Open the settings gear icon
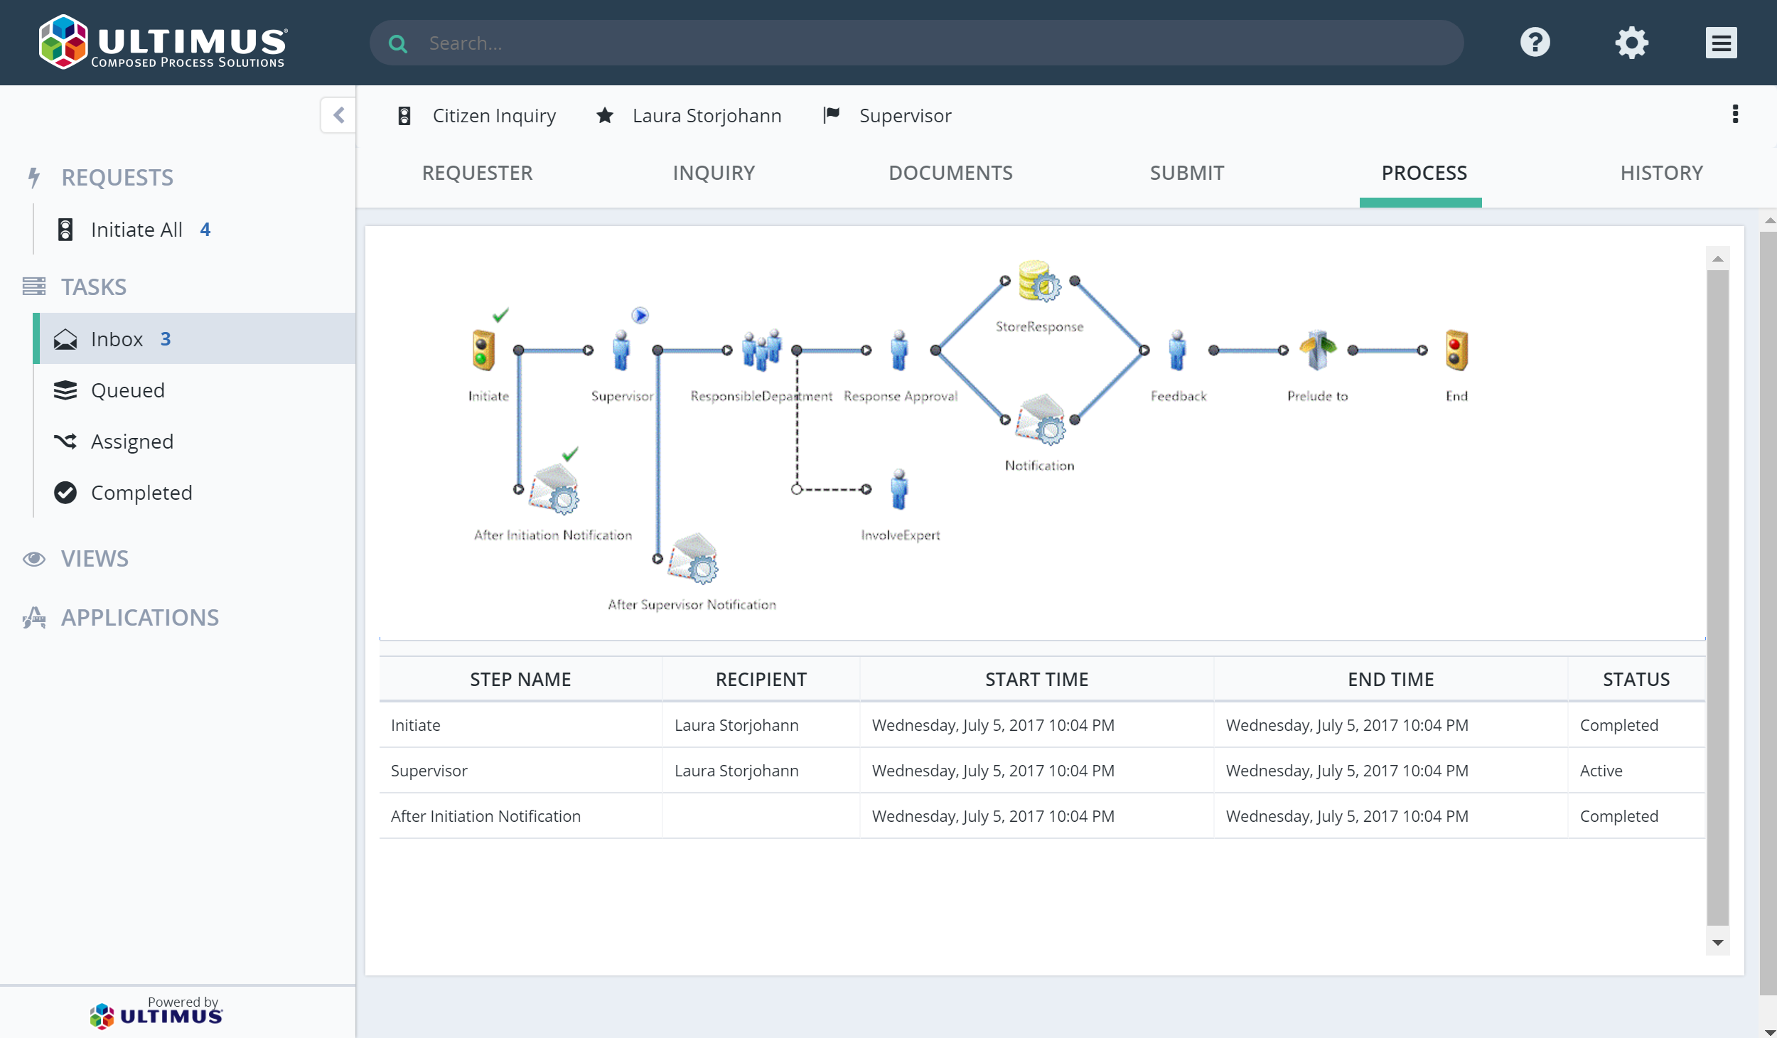This screenshot has width=1777, height=1038. point(1631,42)
